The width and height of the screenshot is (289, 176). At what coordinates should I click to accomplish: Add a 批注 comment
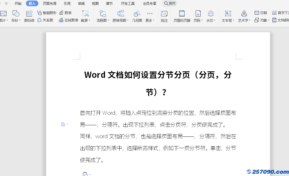pyautogui.click(x=164, y=16)
